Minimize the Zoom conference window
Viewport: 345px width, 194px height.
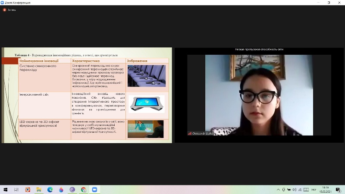[318, 3]
